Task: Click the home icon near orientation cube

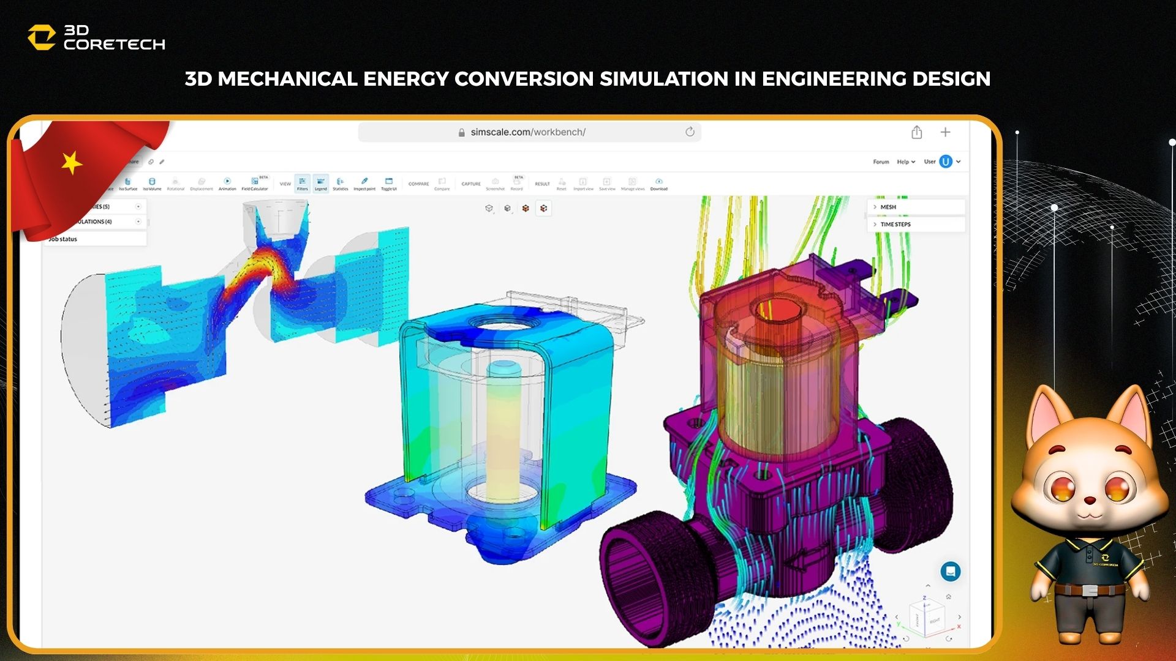Action: tap(948, 597)
